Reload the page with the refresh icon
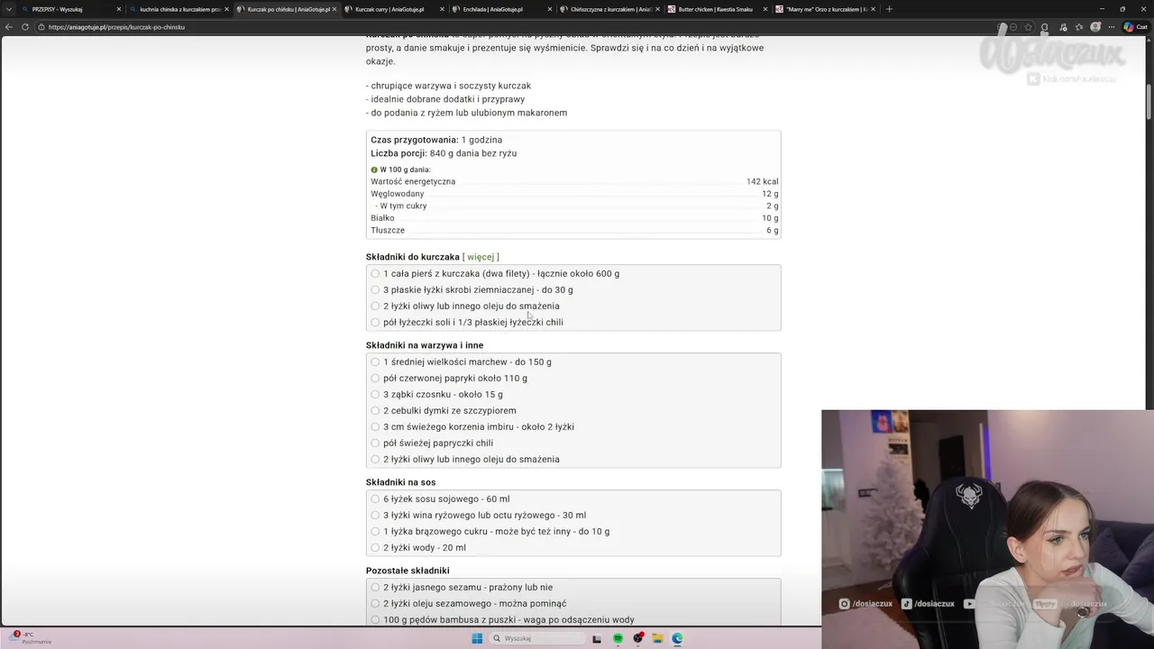 [x=27, y=27]
